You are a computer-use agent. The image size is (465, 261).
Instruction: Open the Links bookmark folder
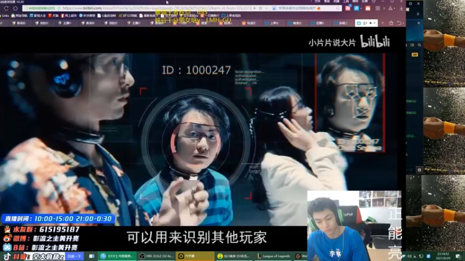coord(5,16)
